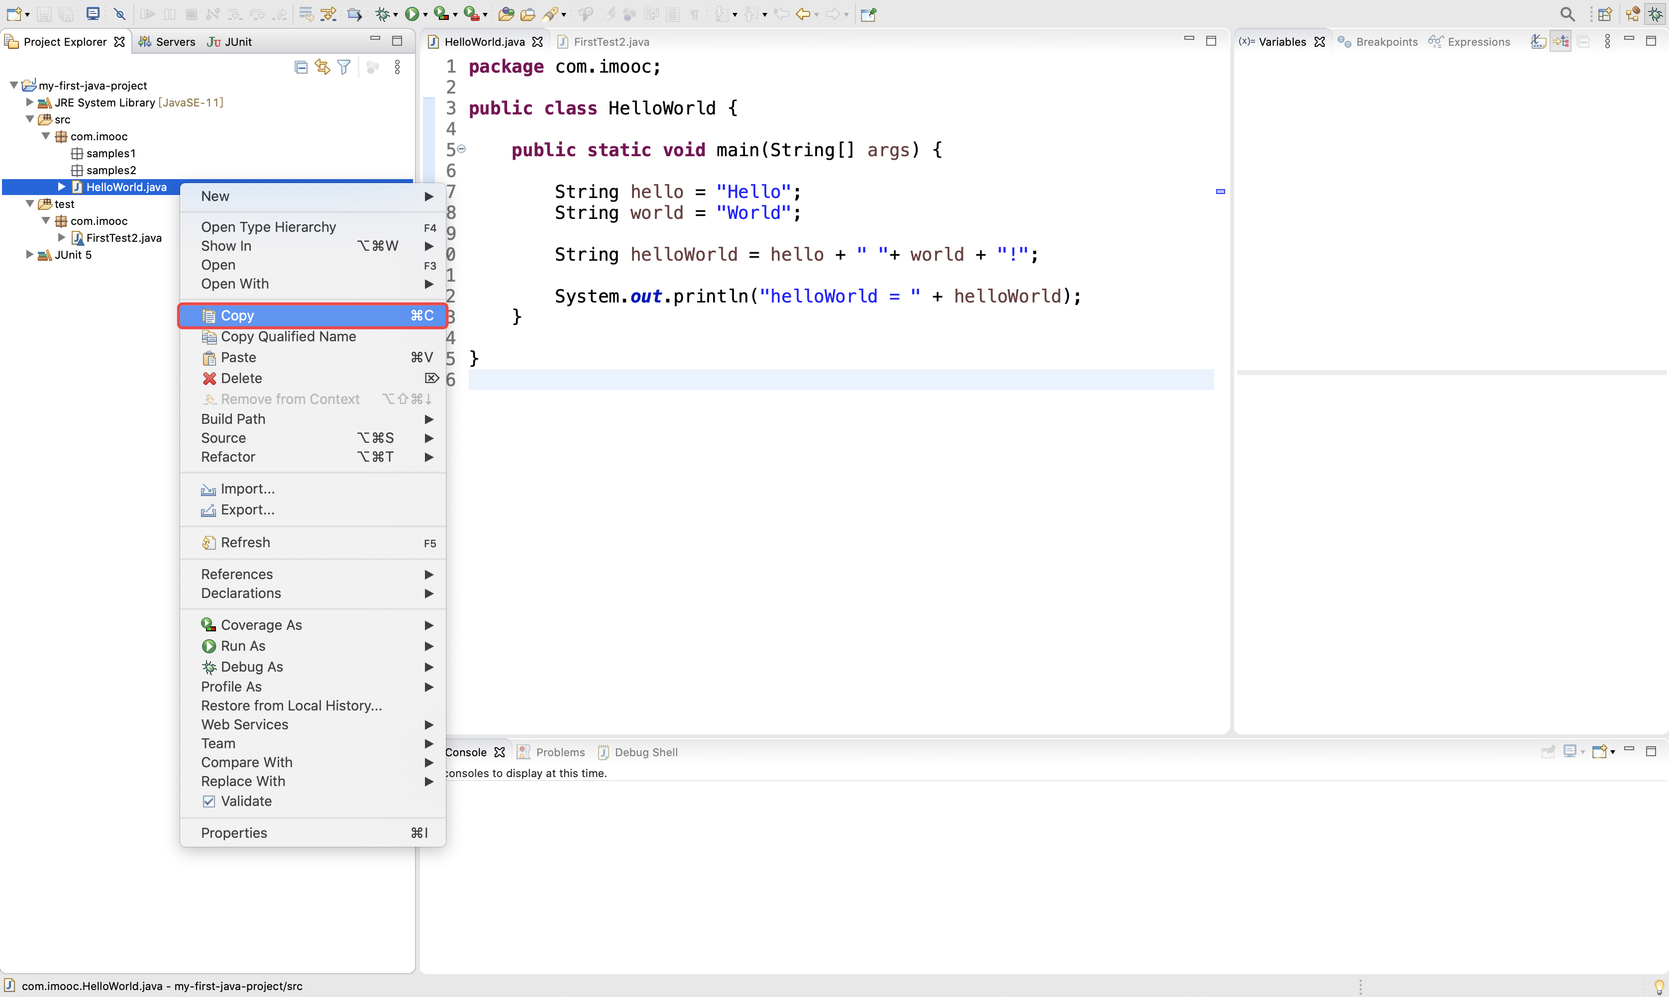This screenshot has width=1669, height=997.
Task: Click the Back navigation arrow
Action: coord(802,14)
